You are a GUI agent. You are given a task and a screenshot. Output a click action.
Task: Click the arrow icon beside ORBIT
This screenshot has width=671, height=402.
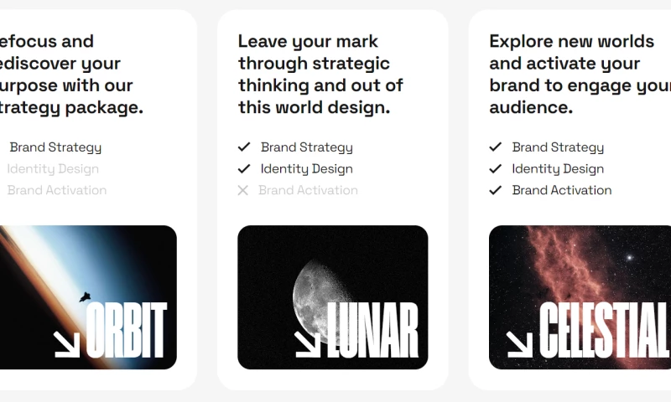(x=66, y=343)
